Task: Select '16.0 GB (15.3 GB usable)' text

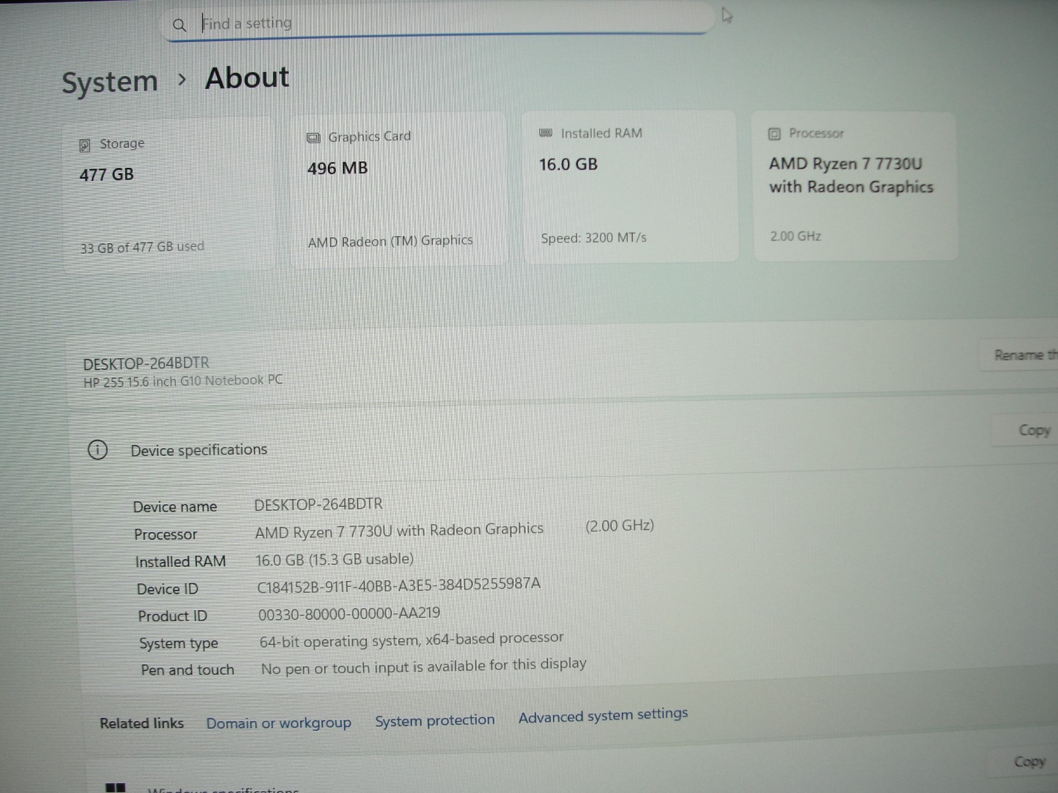Action: (x=335, y=560)
